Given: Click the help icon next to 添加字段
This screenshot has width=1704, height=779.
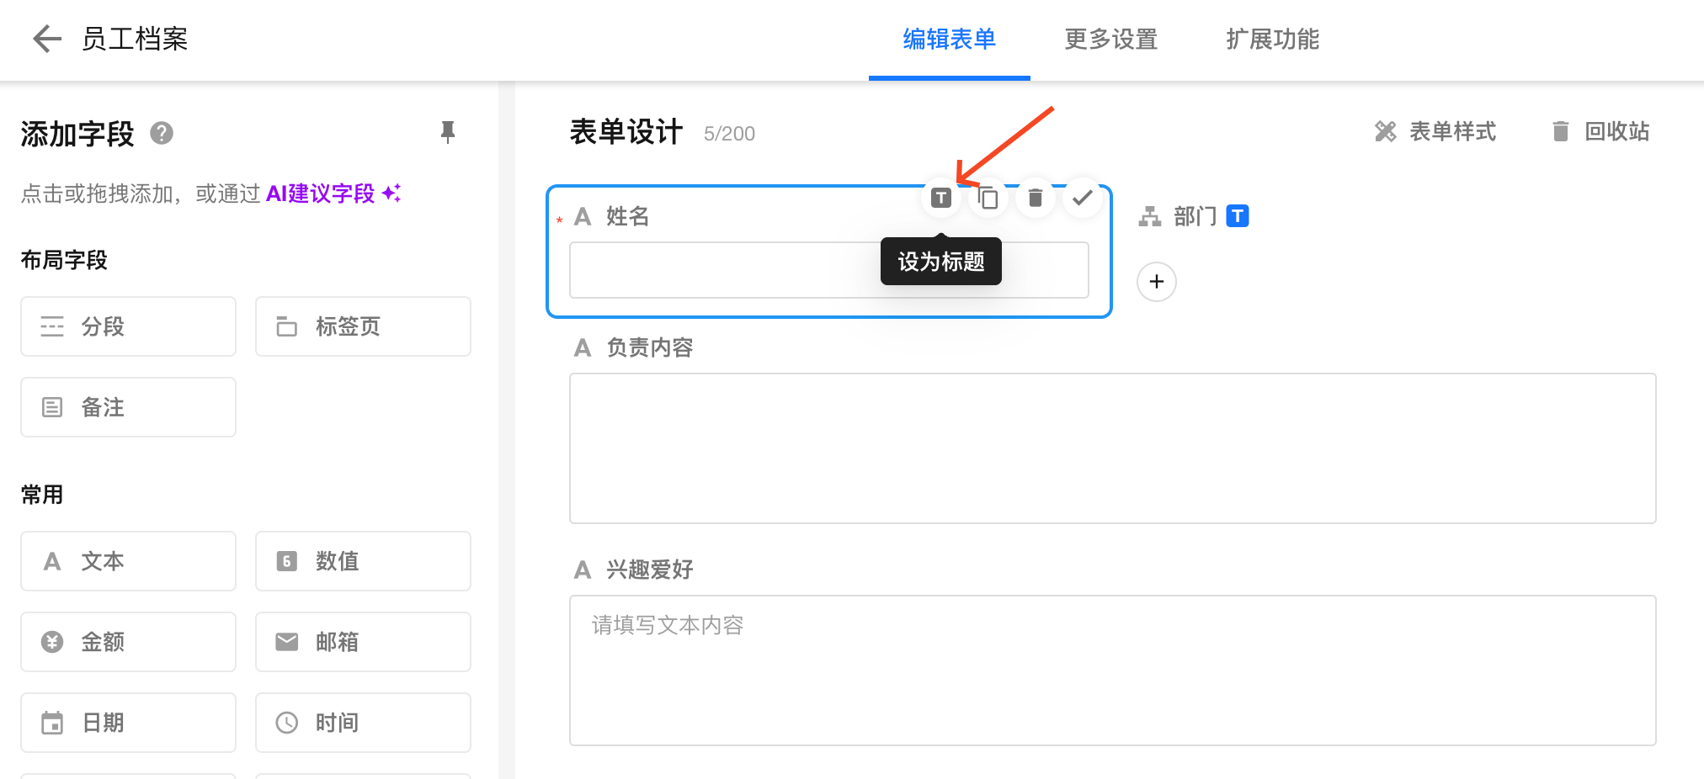Looking at the screenshot, I should point(162,133).
